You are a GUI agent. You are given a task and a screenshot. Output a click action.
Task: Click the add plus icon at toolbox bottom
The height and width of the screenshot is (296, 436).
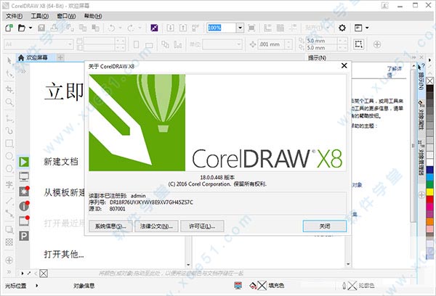[9, 260]
